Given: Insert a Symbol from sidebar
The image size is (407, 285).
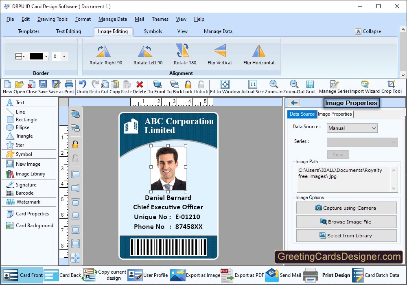Looking at the screenshot, I should (x=19, y=154).
